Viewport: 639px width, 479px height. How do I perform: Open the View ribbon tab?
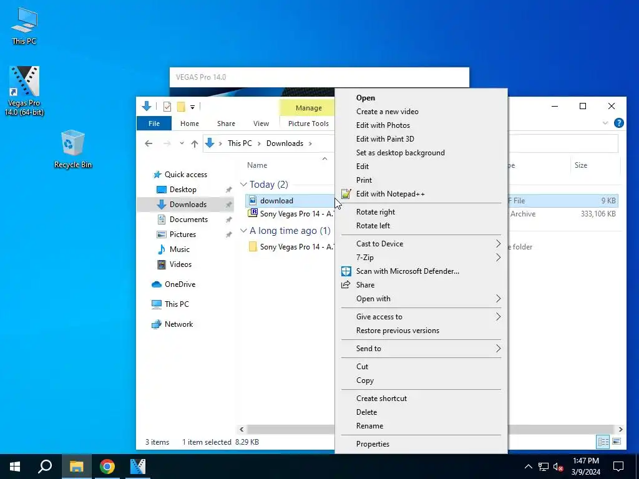(x=261, y=123)
